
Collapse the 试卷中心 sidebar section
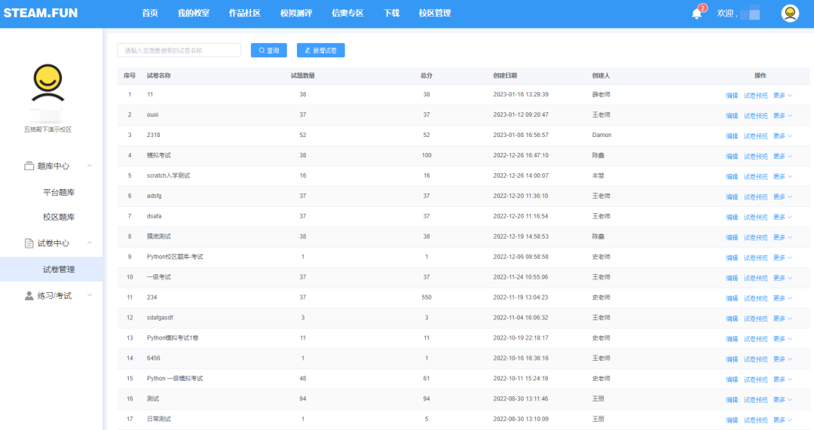coord(90,243)
